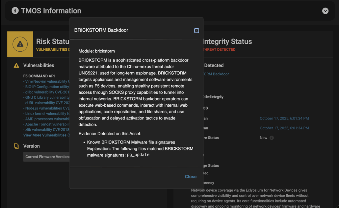
Task: Open the Linux kernel vulnerability link
Action: [x=46, y=114]
